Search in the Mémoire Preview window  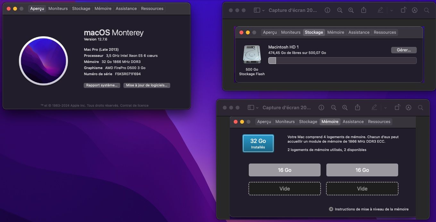click(421, 108)
